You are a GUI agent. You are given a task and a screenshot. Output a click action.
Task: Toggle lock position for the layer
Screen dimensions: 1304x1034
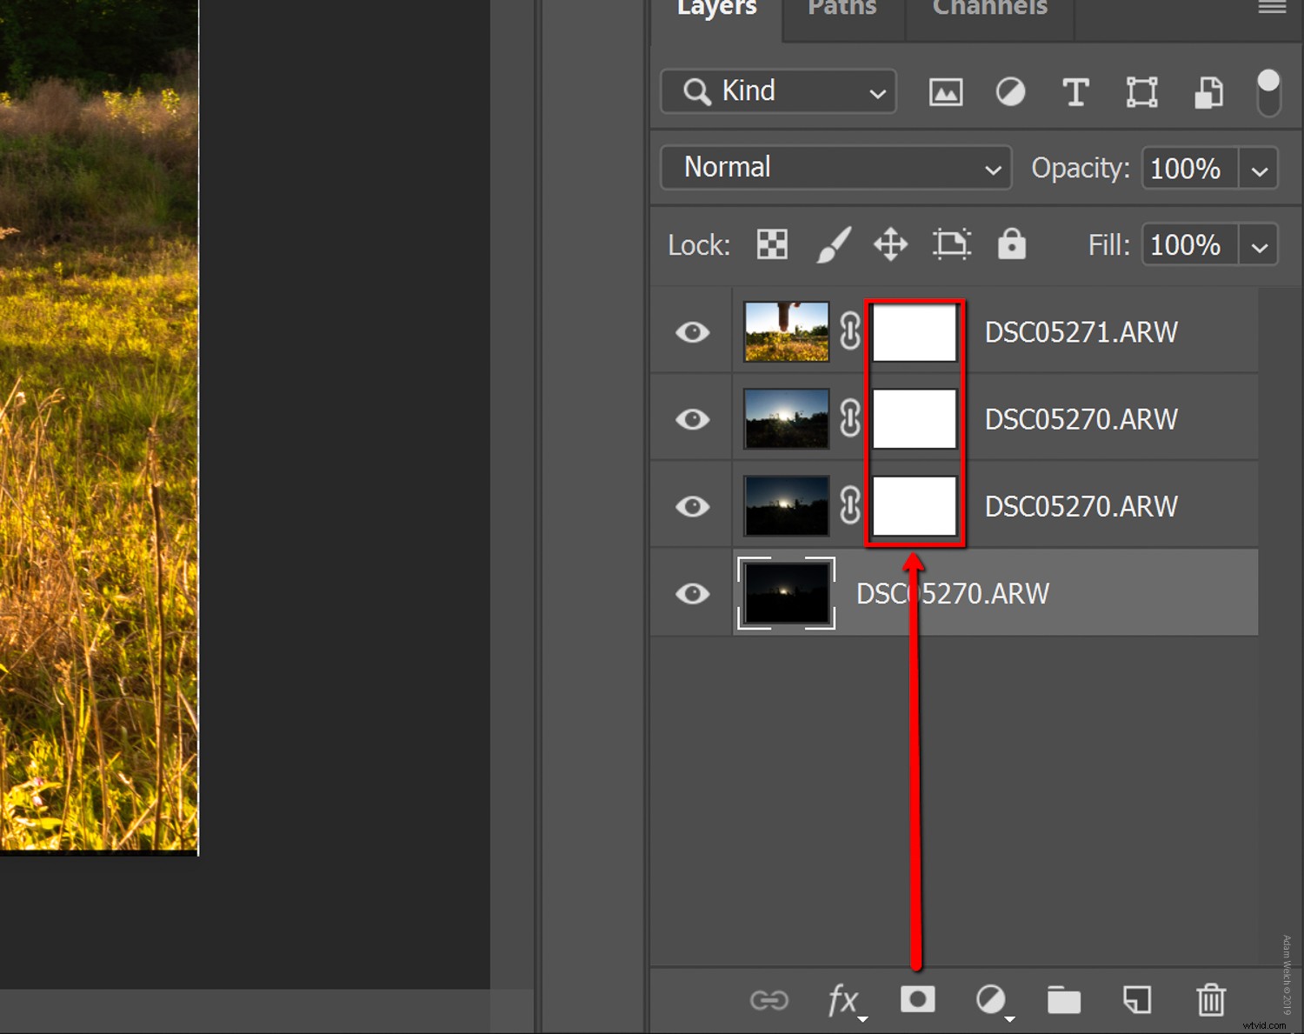coord(889,244)
